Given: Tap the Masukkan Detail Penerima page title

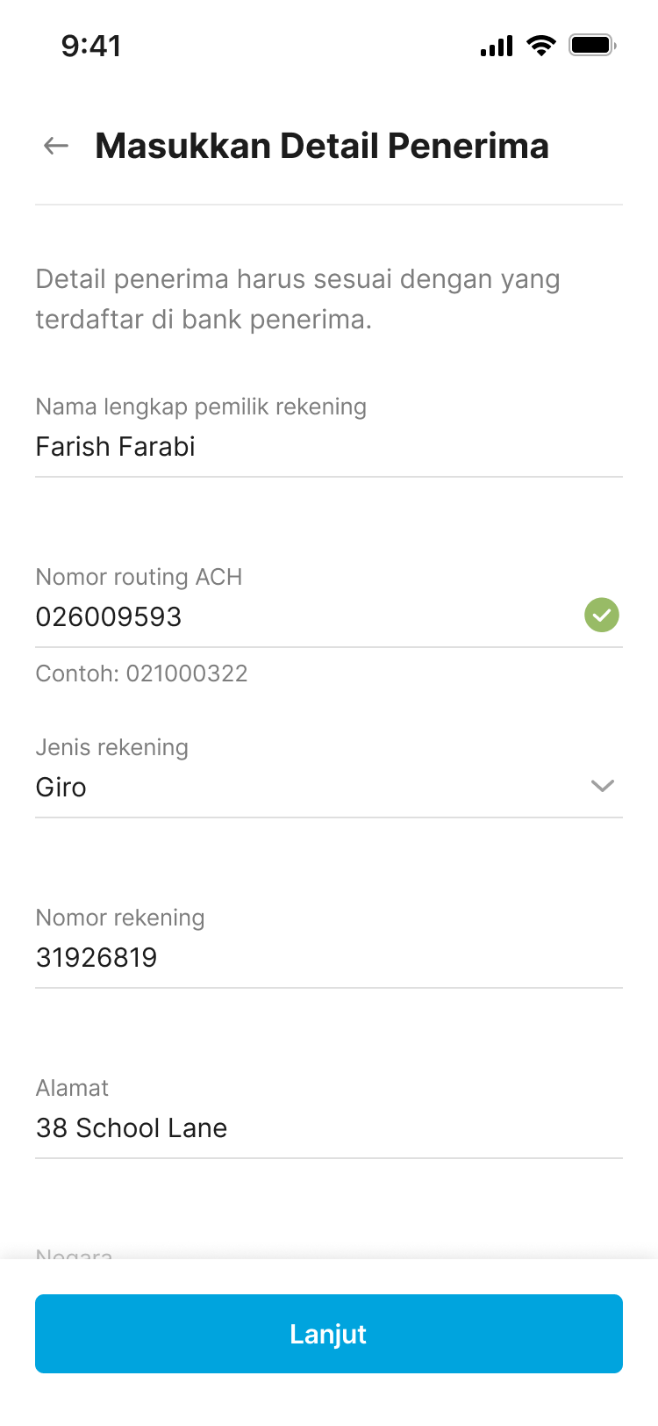Looking at the screenshot, I should [x=322, y=146].
